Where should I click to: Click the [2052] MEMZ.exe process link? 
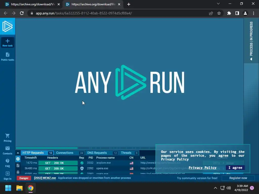click(45, 178)
